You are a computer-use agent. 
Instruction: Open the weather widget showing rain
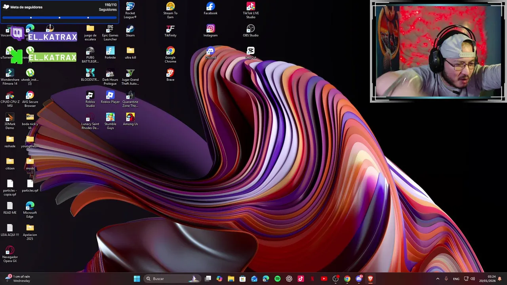[x=18, y=279]
